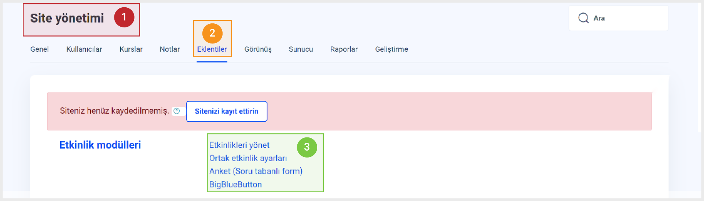704x201 pixels.
Task: Click the magnifying glass search icon
Action: tap(583, 18)
